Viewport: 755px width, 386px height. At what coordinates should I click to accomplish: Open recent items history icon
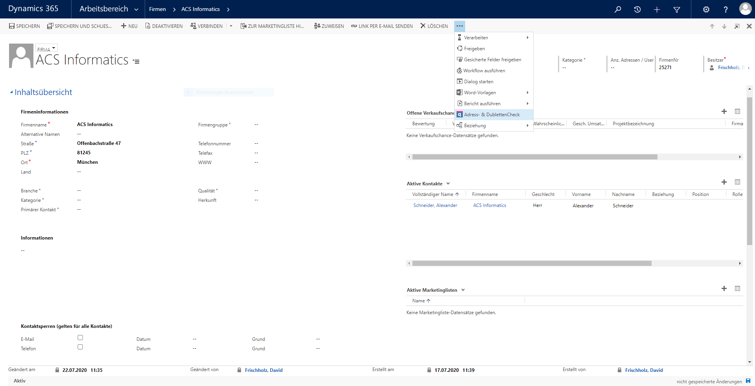pyautogui.click(x=637, y=9)
